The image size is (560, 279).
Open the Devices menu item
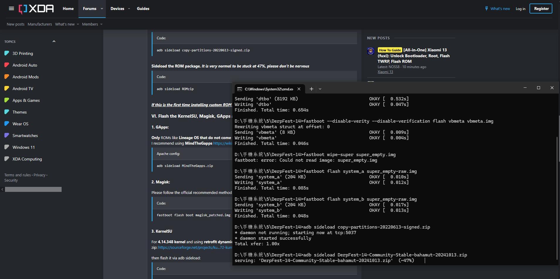117,9
